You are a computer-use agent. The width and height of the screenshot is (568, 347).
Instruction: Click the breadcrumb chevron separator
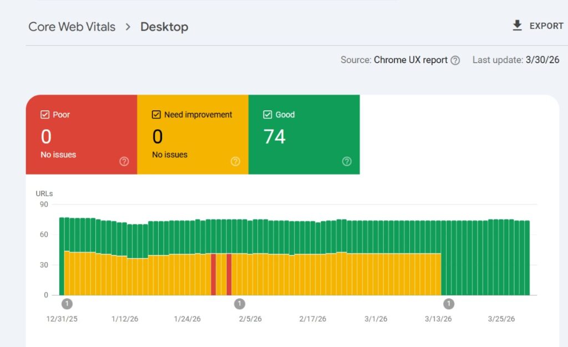tap(128, 27)
